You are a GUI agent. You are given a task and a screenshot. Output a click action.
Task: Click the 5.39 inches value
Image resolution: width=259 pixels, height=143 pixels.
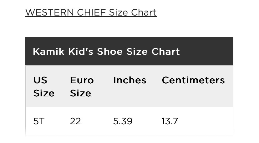[123, 121]
